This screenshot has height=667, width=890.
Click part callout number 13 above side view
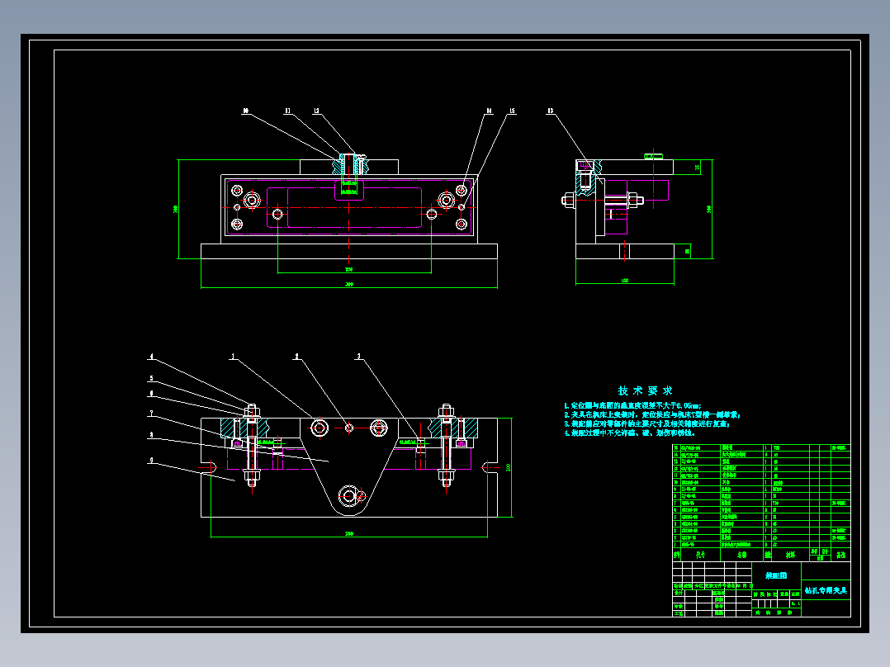(x=550, y=111)
